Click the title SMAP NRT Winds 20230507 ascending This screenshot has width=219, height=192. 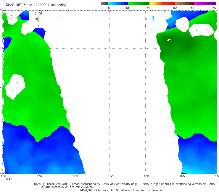(x=36, y=5)
